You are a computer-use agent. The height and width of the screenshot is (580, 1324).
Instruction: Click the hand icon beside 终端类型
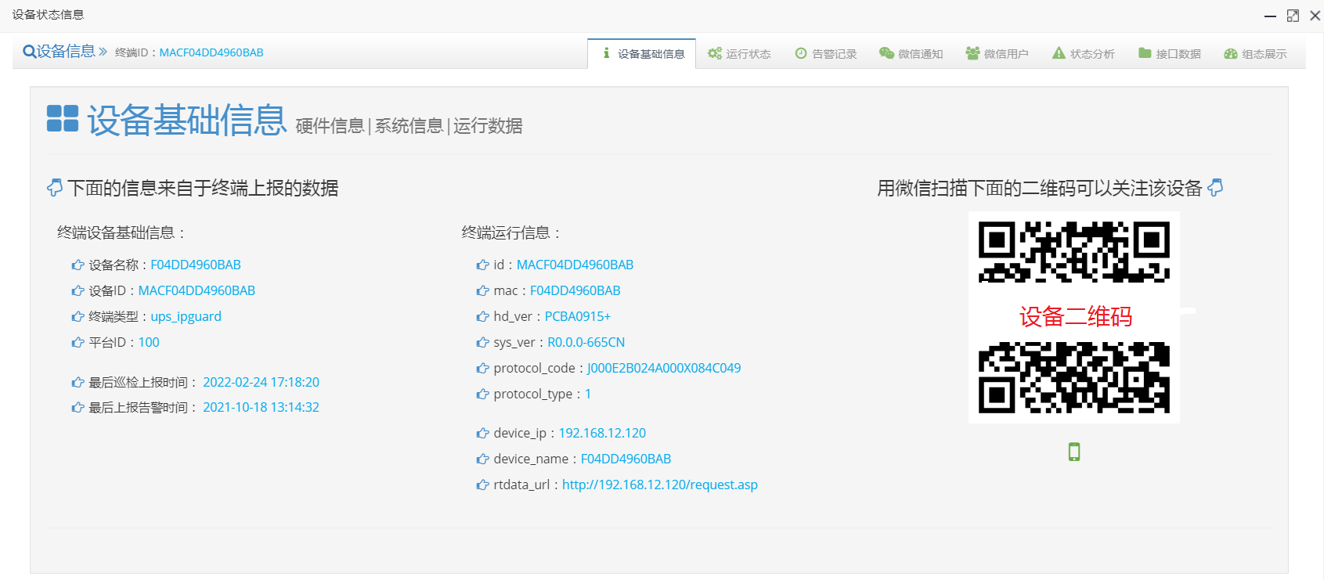(78, 317)
